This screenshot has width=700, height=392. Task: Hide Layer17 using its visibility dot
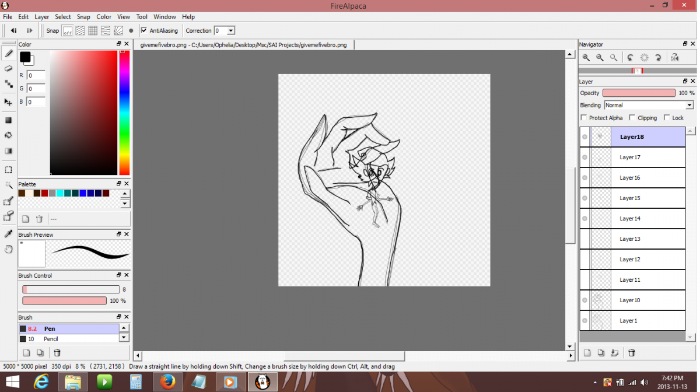pos(584,157)
